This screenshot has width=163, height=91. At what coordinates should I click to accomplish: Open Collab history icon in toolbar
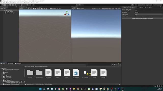point(132,5)
